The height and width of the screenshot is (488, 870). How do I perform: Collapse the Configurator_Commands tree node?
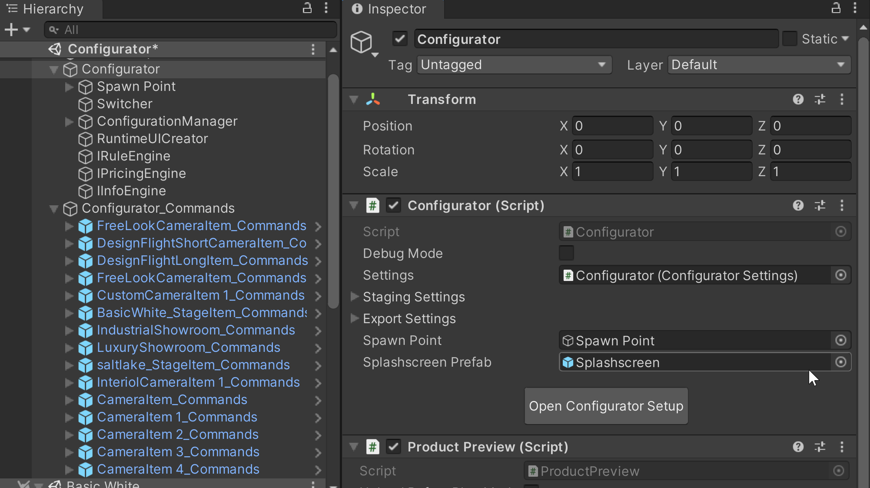54,209
